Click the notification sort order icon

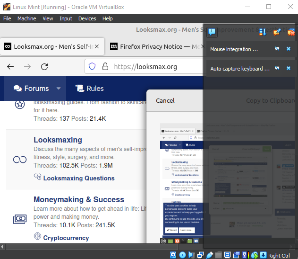click(x=263, y=32)
